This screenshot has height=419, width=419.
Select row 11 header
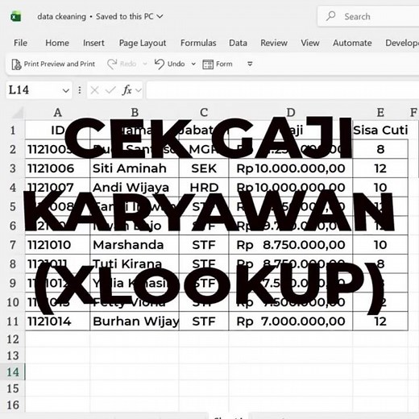click(13, 322)
